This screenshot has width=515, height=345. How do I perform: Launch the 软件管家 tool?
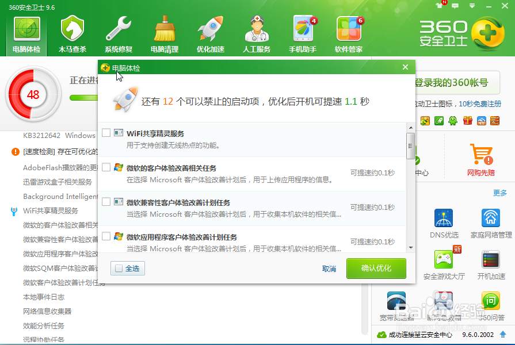point(349,34)
